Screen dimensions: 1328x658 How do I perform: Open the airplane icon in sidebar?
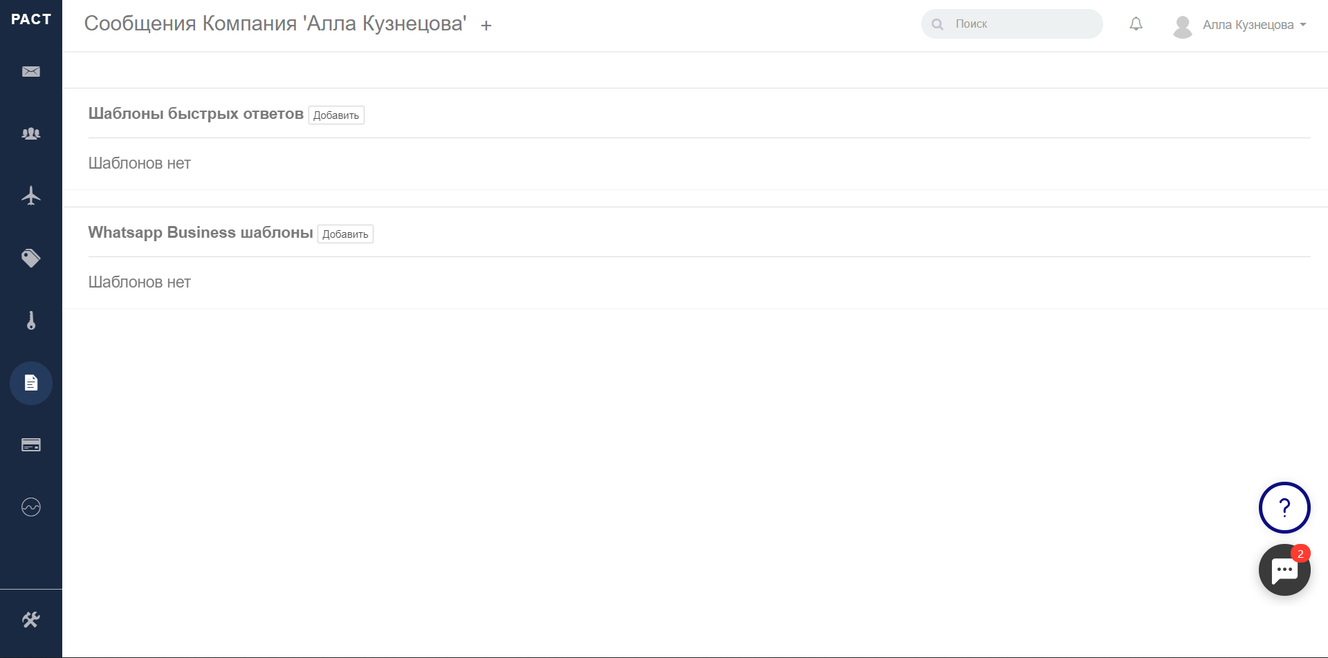click(x=31, y=196)
